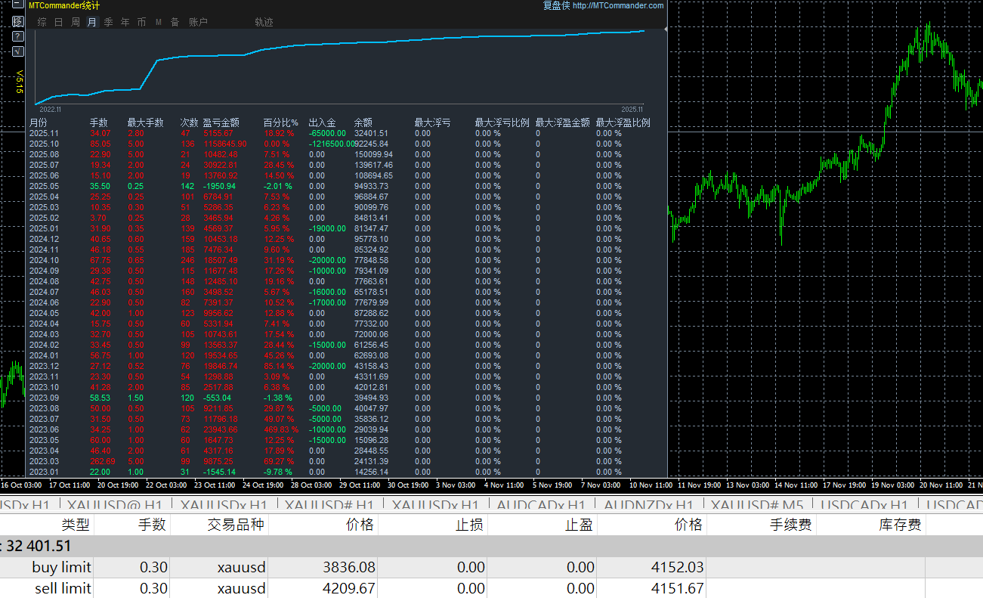
Task: Click the 百分比% column header
Action: point(281,122)
